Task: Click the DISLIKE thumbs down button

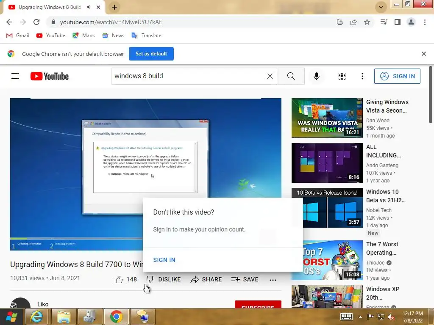Action: point(163,279)
